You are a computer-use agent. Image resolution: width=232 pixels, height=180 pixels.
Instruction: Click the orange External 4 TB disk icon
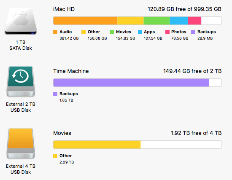coord(21,143)
